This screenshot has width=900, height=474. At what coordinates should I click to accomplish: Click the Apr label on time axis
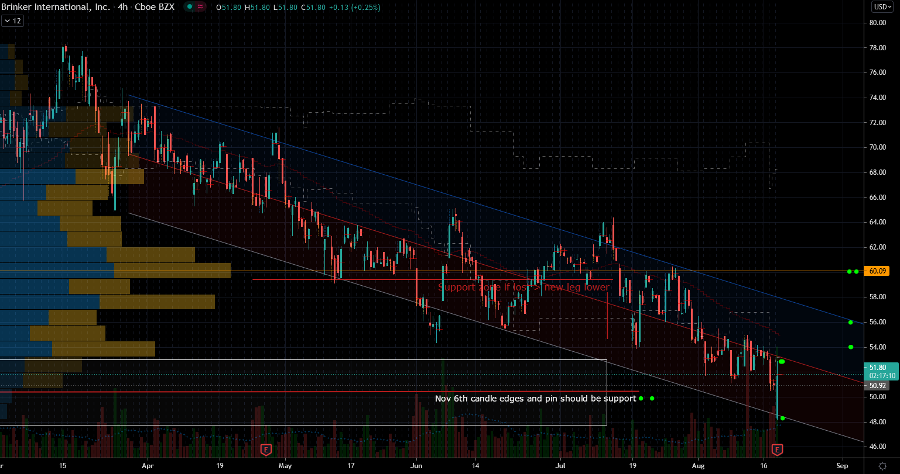click(148, 465)
